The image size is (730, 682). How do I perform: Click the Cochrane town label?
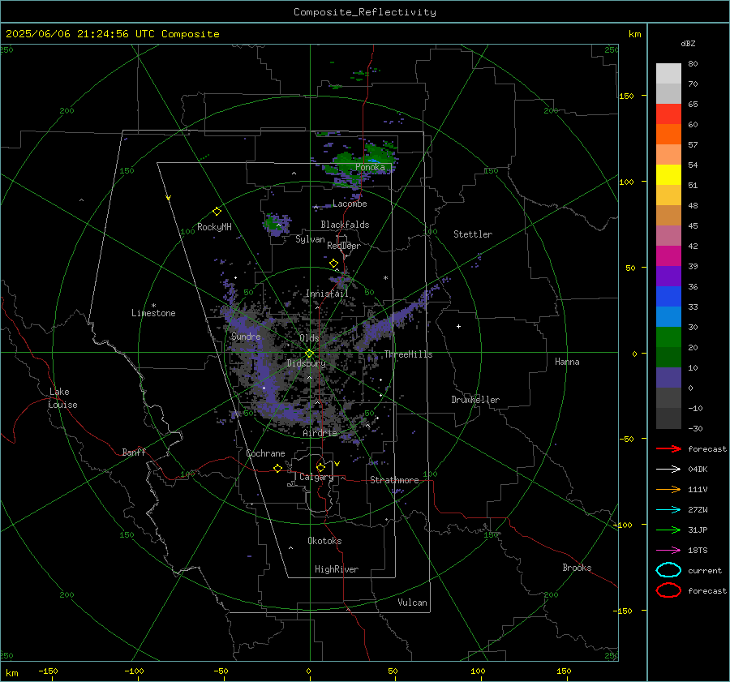click(265, 453)
